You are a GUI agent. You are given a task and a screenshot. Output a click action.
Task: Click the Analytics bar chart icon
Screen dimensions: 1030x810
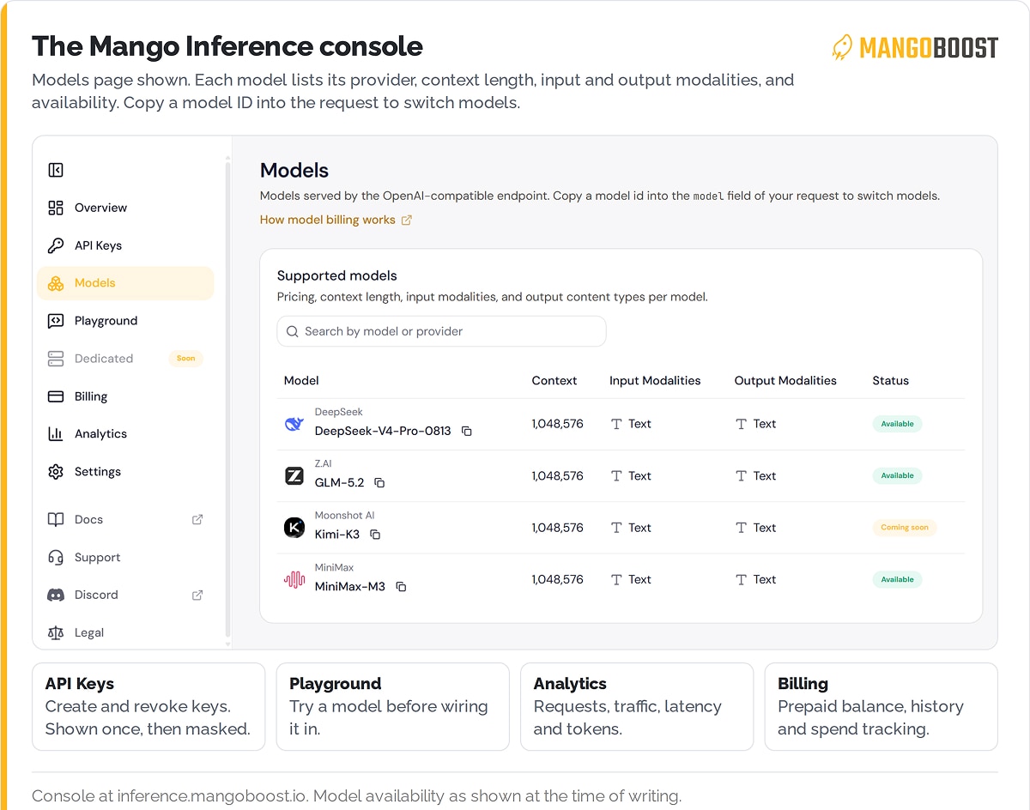tap(56, 434)
